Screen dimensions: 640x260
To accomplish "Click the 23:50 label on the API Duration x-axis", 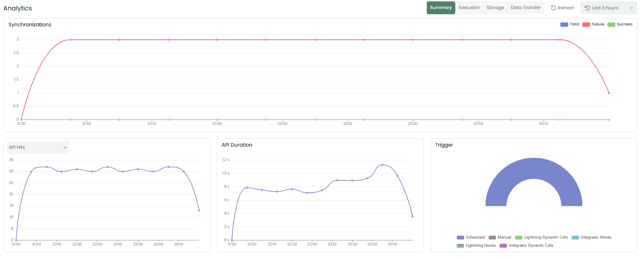I will 372,244.
